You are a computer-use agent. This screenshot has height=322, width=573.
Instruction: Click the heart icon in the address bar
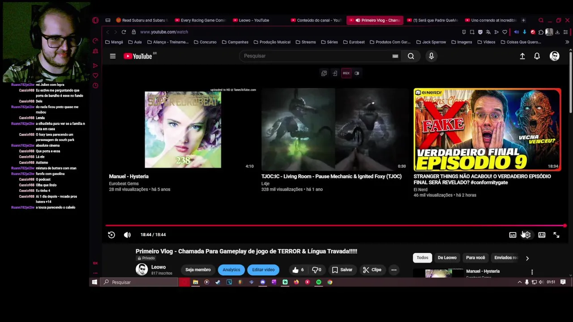505,32
